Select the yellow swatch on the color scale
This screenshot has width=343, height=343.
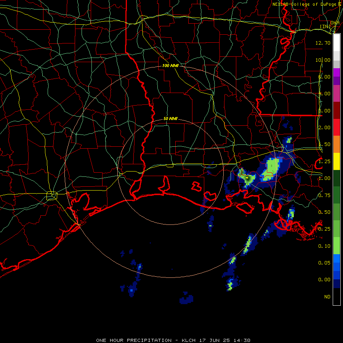337,161
